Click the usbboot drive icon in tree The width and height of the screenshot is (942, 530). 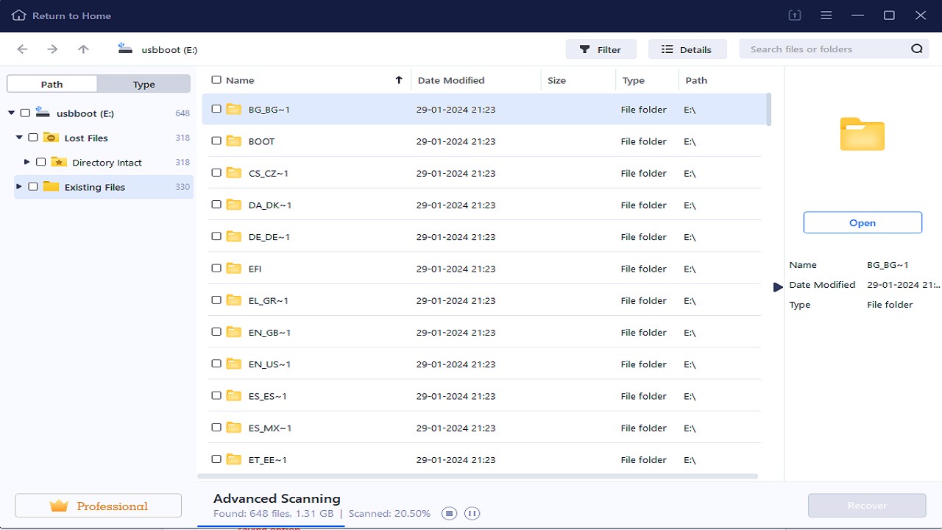pyautogui.click(x=43, y=113)
